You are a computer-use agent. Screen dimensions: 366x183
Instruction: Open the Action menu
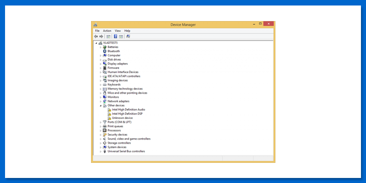[x=107, y=31]
